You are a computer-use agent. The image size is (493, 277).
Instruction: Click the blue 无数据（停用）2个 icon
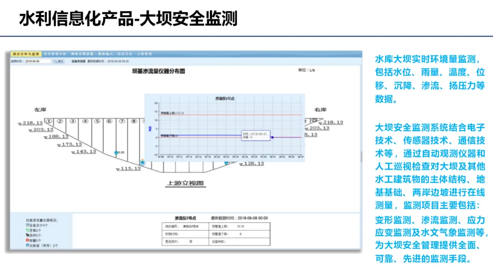point(27,245)
